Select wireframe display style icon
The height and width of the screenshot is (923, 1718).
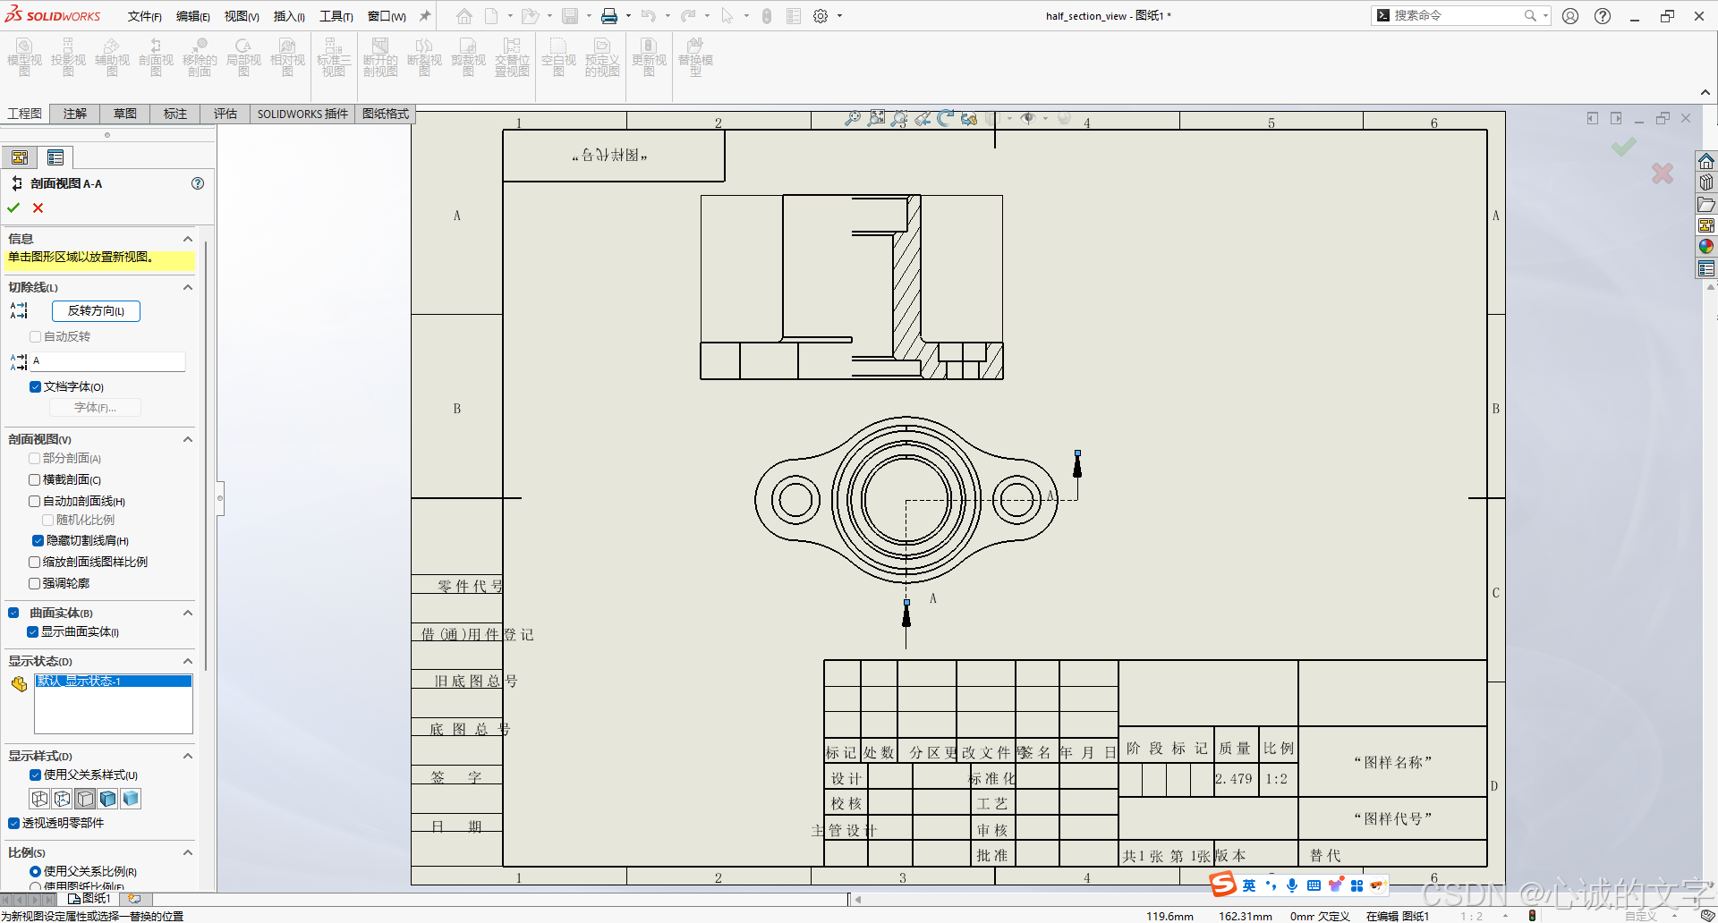(x=40, y=799)
